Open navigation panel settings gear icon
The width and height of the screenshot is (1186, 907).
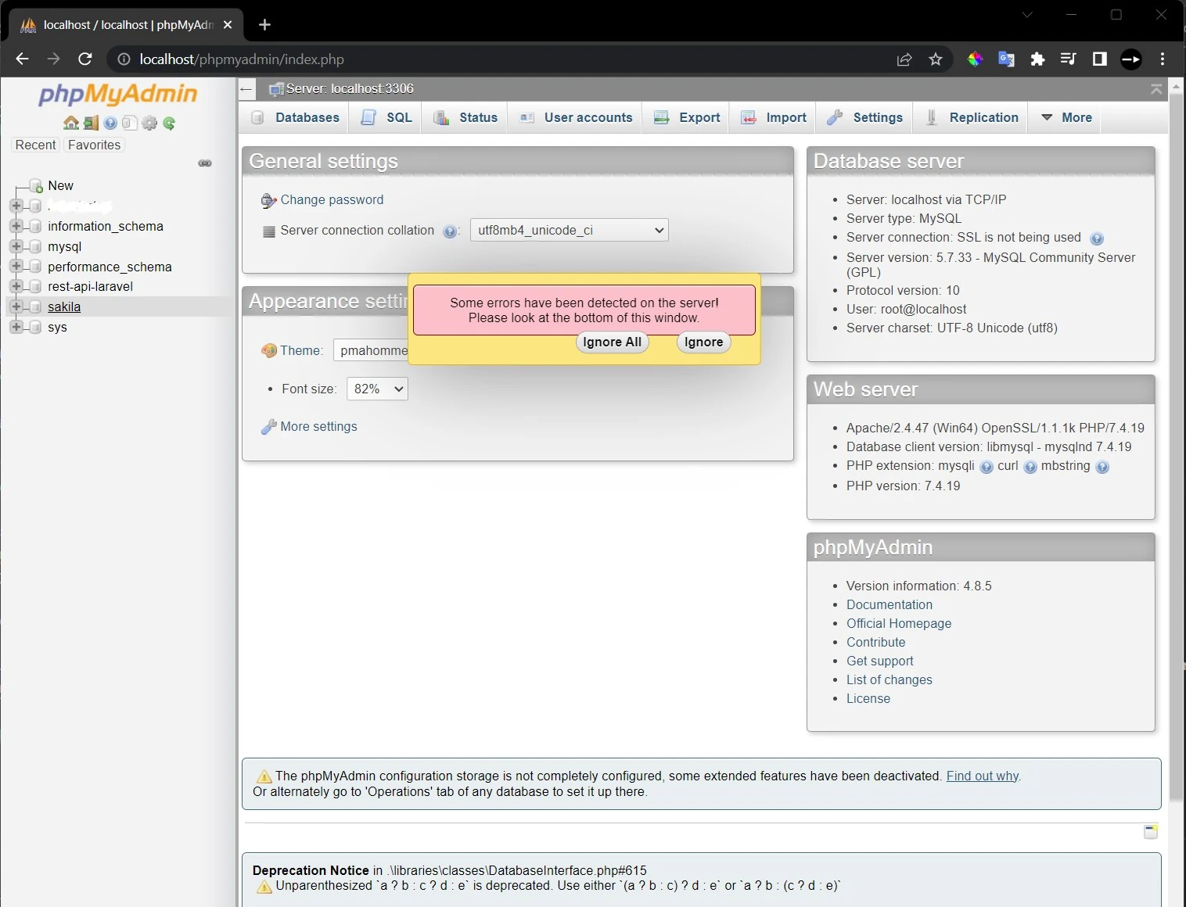[x=149, y=123]
